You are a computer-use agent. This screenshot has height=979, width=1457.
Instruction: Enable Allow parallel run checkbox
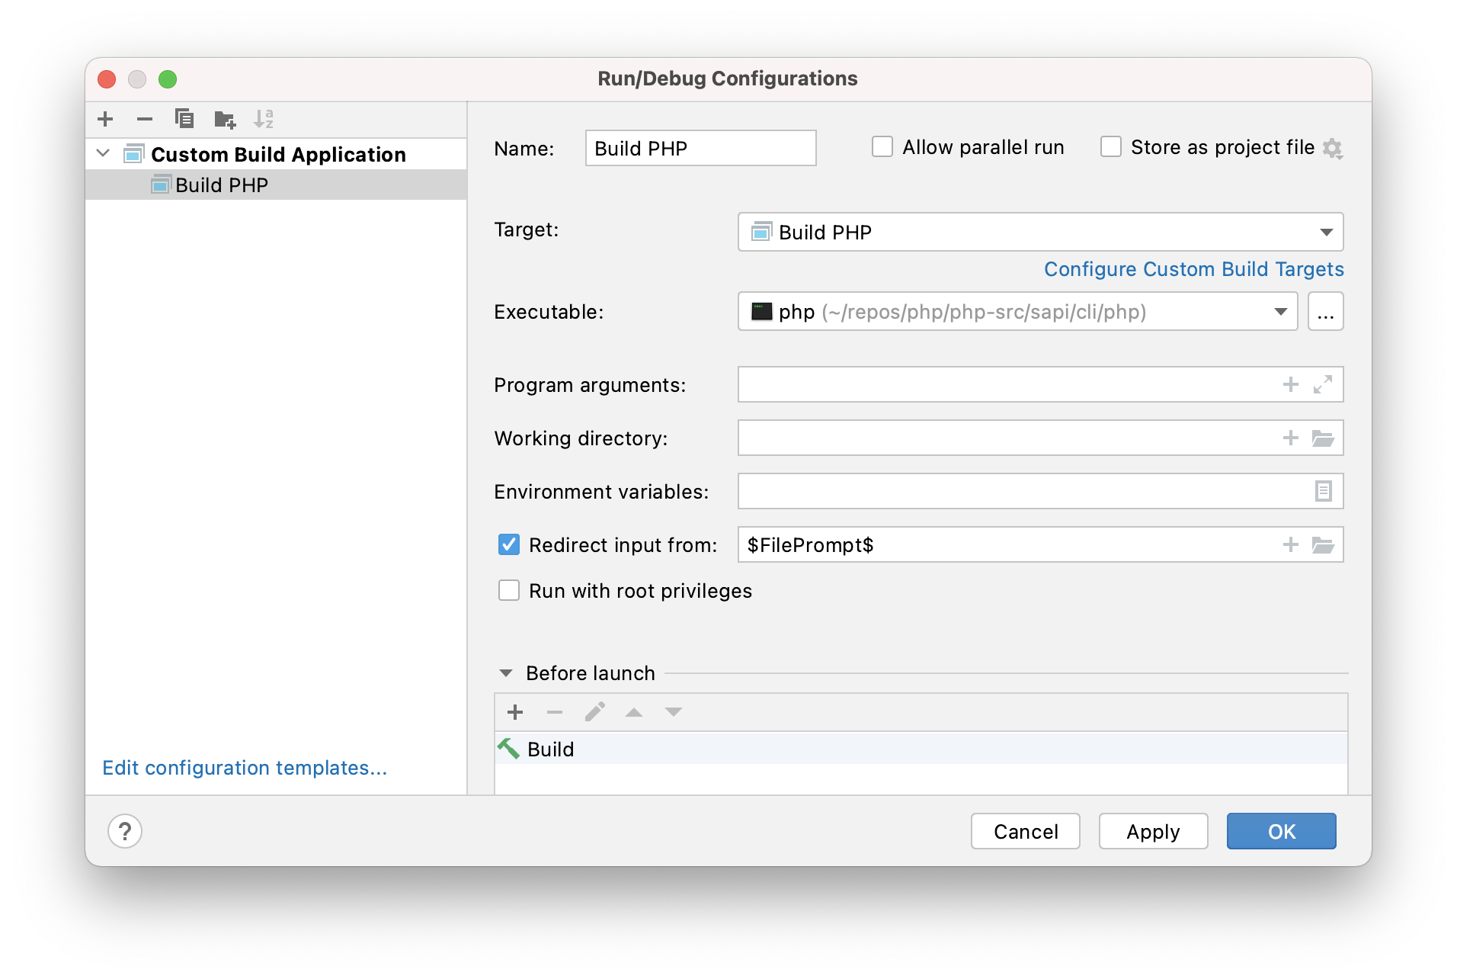882,147
